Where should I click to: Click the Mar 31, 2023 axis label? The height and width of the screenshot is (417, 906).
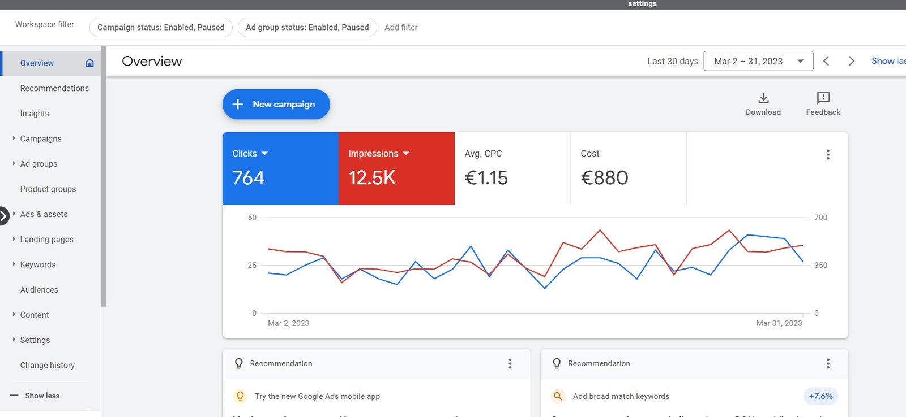(x=779, y=323)
